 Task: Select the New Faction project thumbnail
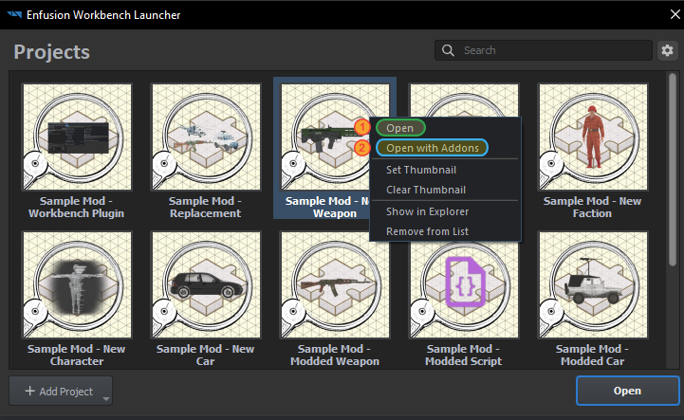point(593,137)
